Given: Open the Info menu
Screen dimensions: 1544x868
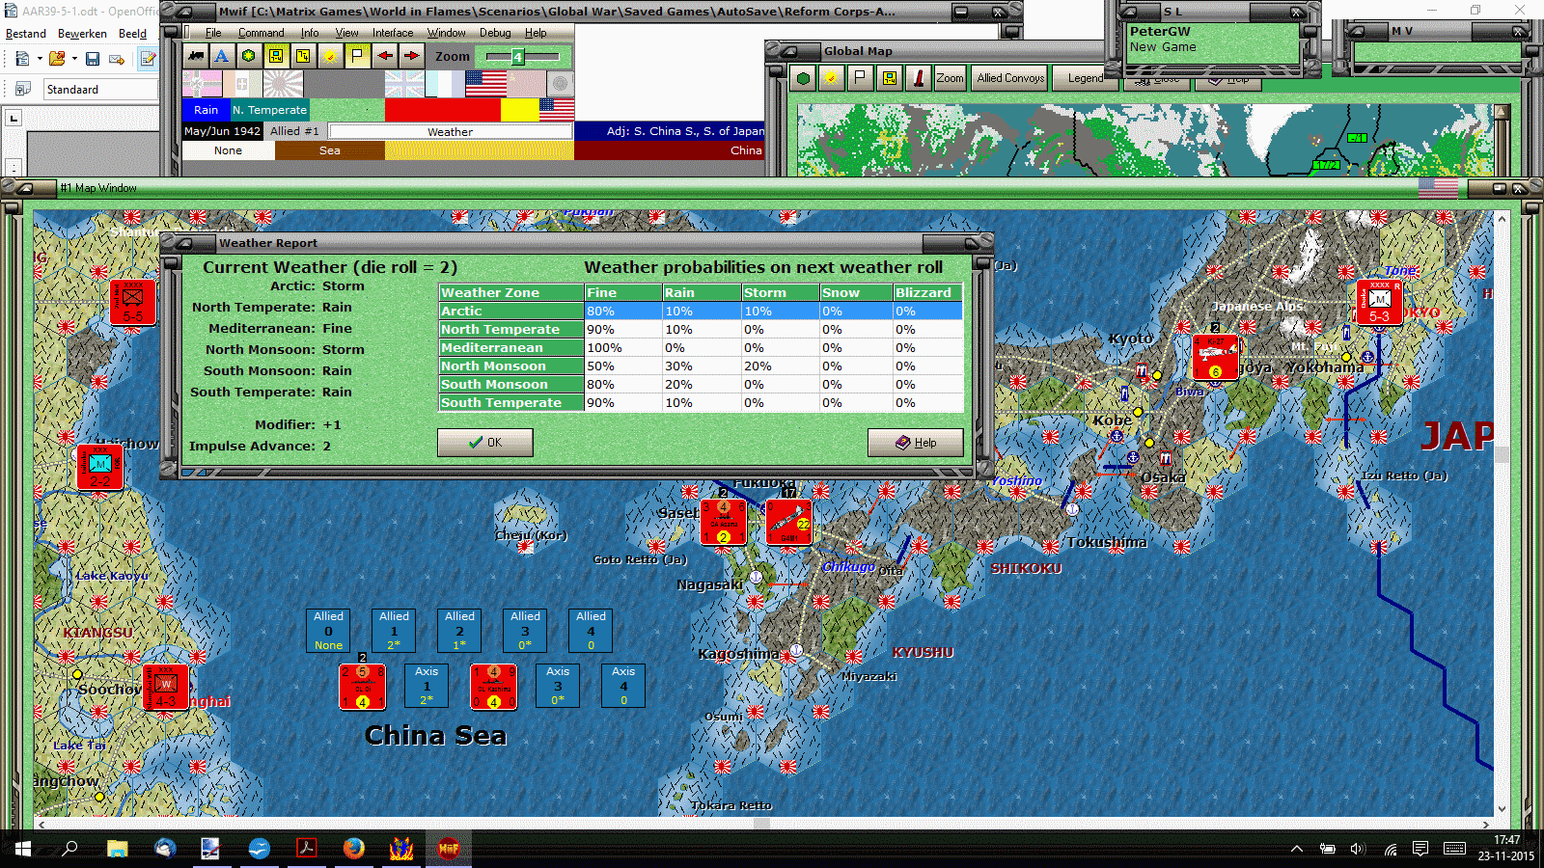Looking at the screenshot, I should pos(309,33).
